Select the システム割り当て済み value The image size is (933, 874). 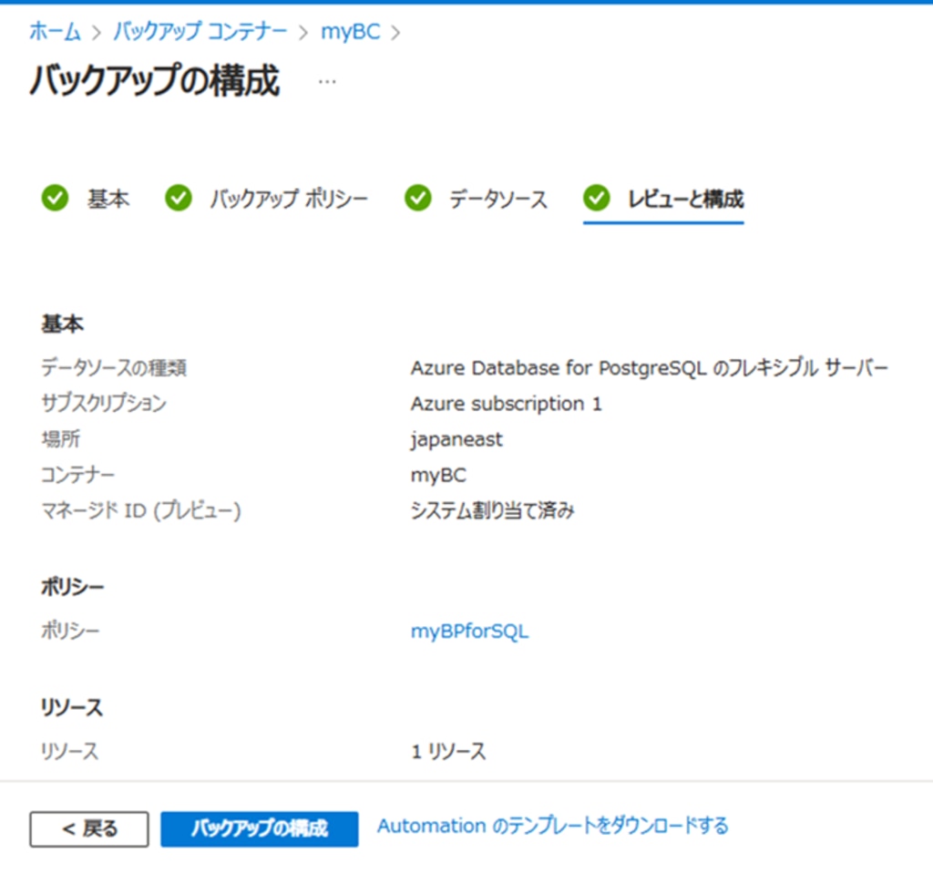[x=493, y=510]
